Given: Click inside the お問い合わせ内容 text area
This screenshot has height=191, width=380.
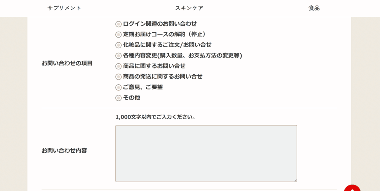Looking at the screenshot, I should (206, 153).
